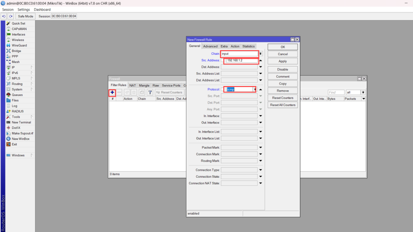
Task: Click the undo arrow icon
Action: 4,16
